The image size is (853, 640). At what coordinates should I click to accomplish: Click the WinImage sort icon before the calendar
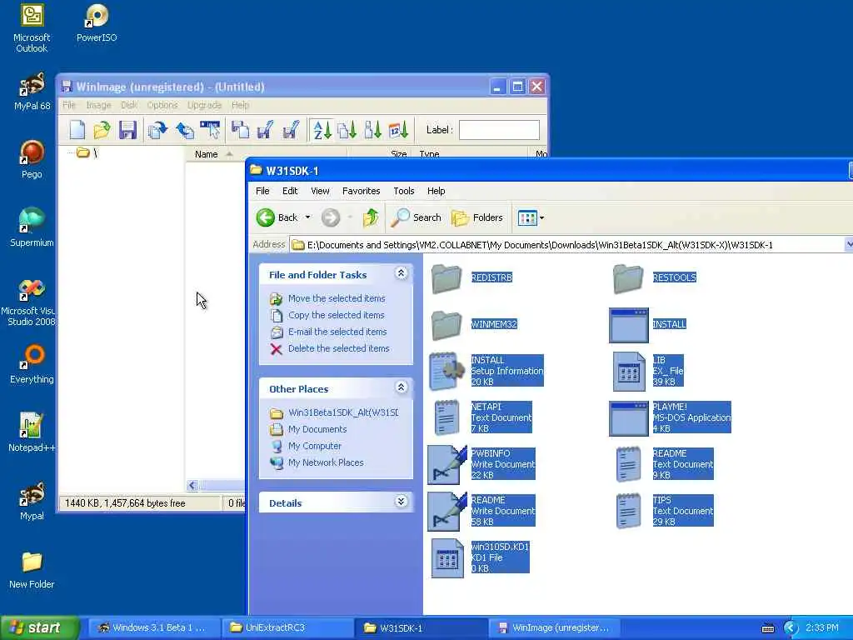[372, 130]
